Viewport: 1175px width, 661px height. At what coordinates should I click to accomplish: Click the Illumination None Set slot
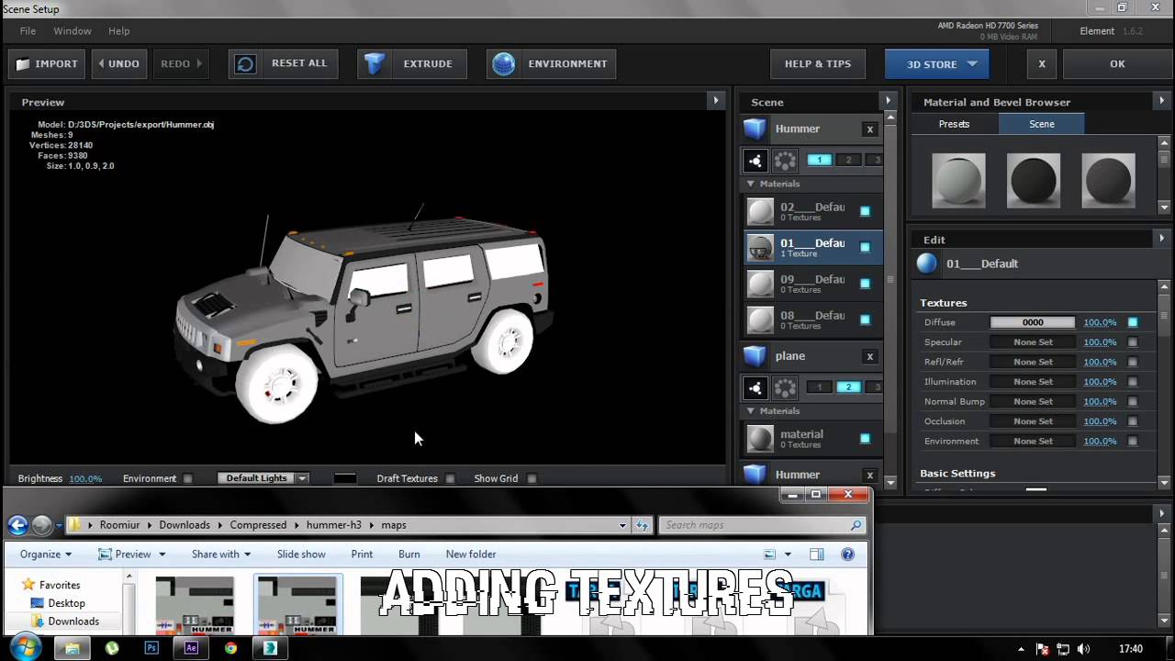point(1033,382)
